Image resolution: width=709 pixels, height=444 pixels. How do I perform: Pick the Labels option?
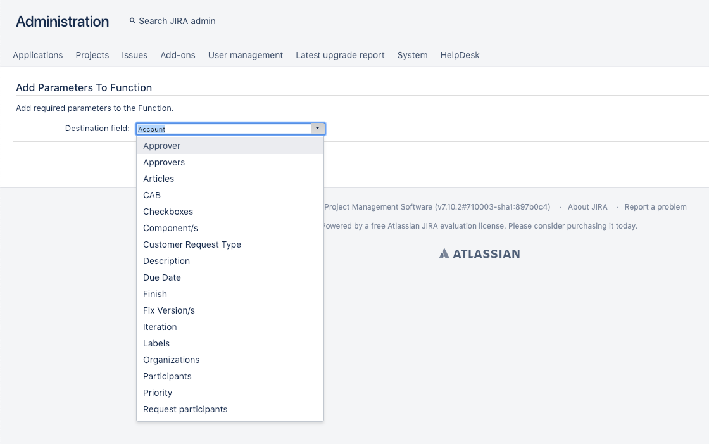[x=156, y=343]
